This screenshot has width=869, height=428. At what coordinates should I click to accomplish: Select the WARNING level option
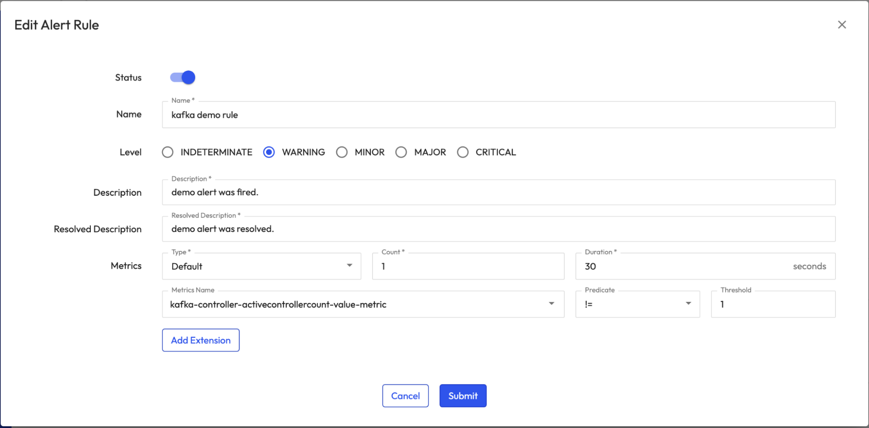click(269, 152)
